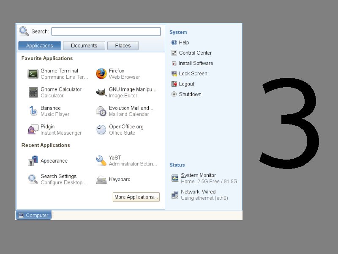Click the Appearance recent application icon
Image resolution: width=338 pixels, height=254 pixels.
33,161
